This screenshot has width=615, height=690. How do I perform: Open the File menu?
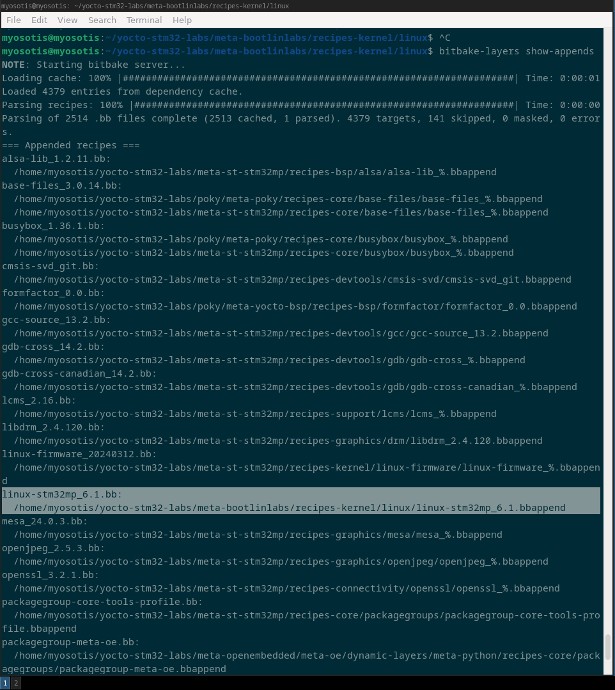coord(13,20)
